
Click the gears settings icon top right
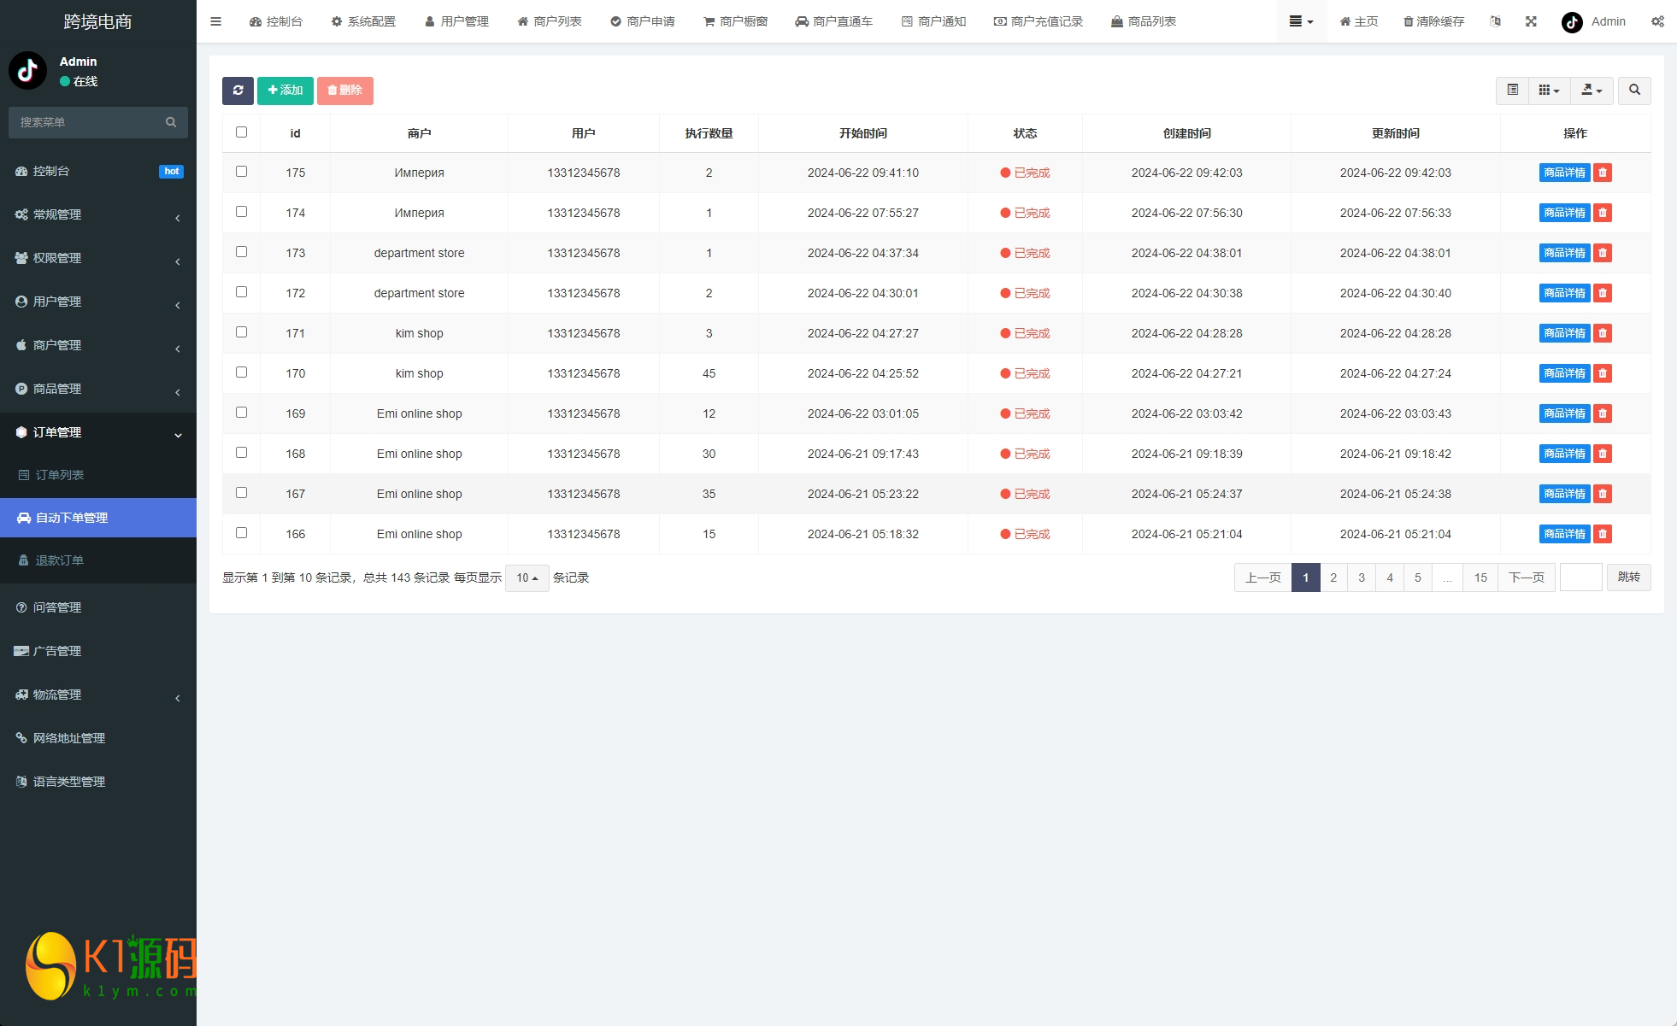pos(1657,21)
